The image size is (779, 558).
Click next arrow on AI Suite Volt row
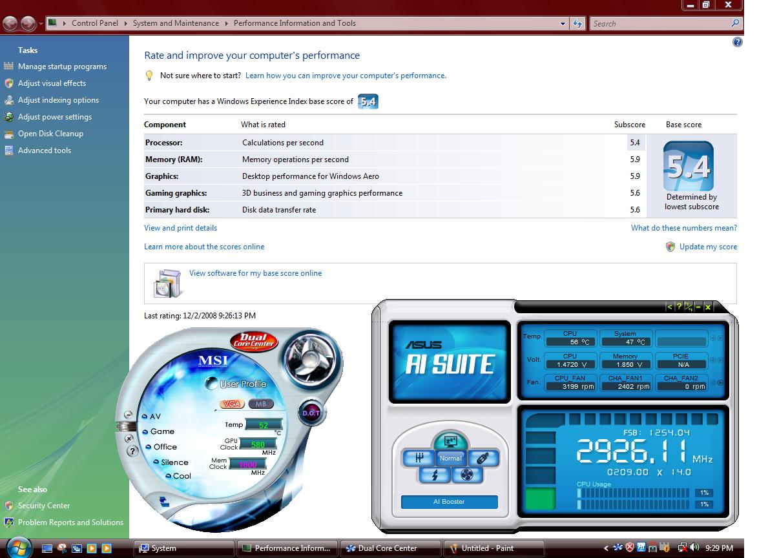[x=720, y=360]
